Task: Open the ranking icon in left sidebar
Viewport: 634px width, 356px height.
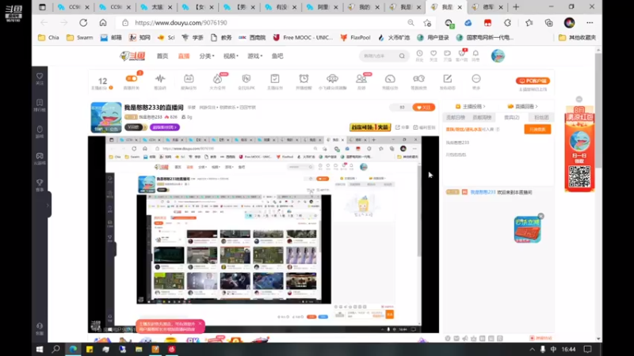Action: click(40, 105)
